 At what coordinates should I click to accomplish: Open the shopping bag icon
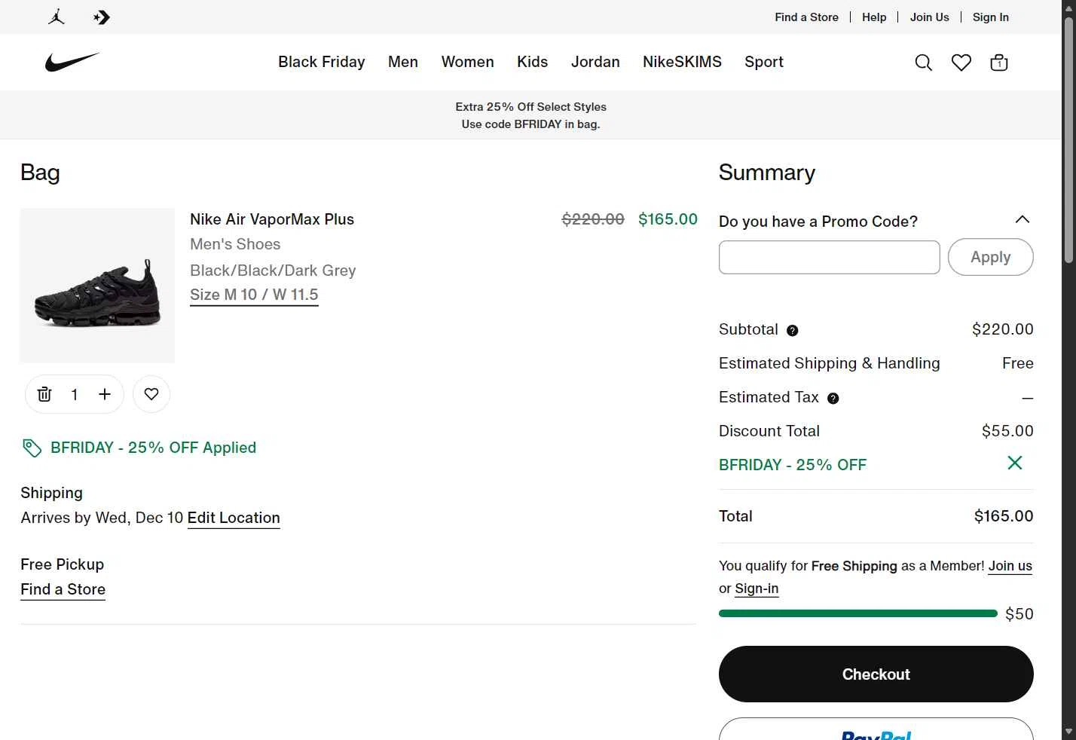tap(999, 63)
